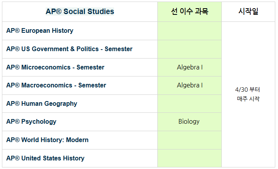Choose AP® Macroeconomics - Semester row
This screenshot has height=169, width=278.
pyautogui.click(x=56, y=85)
